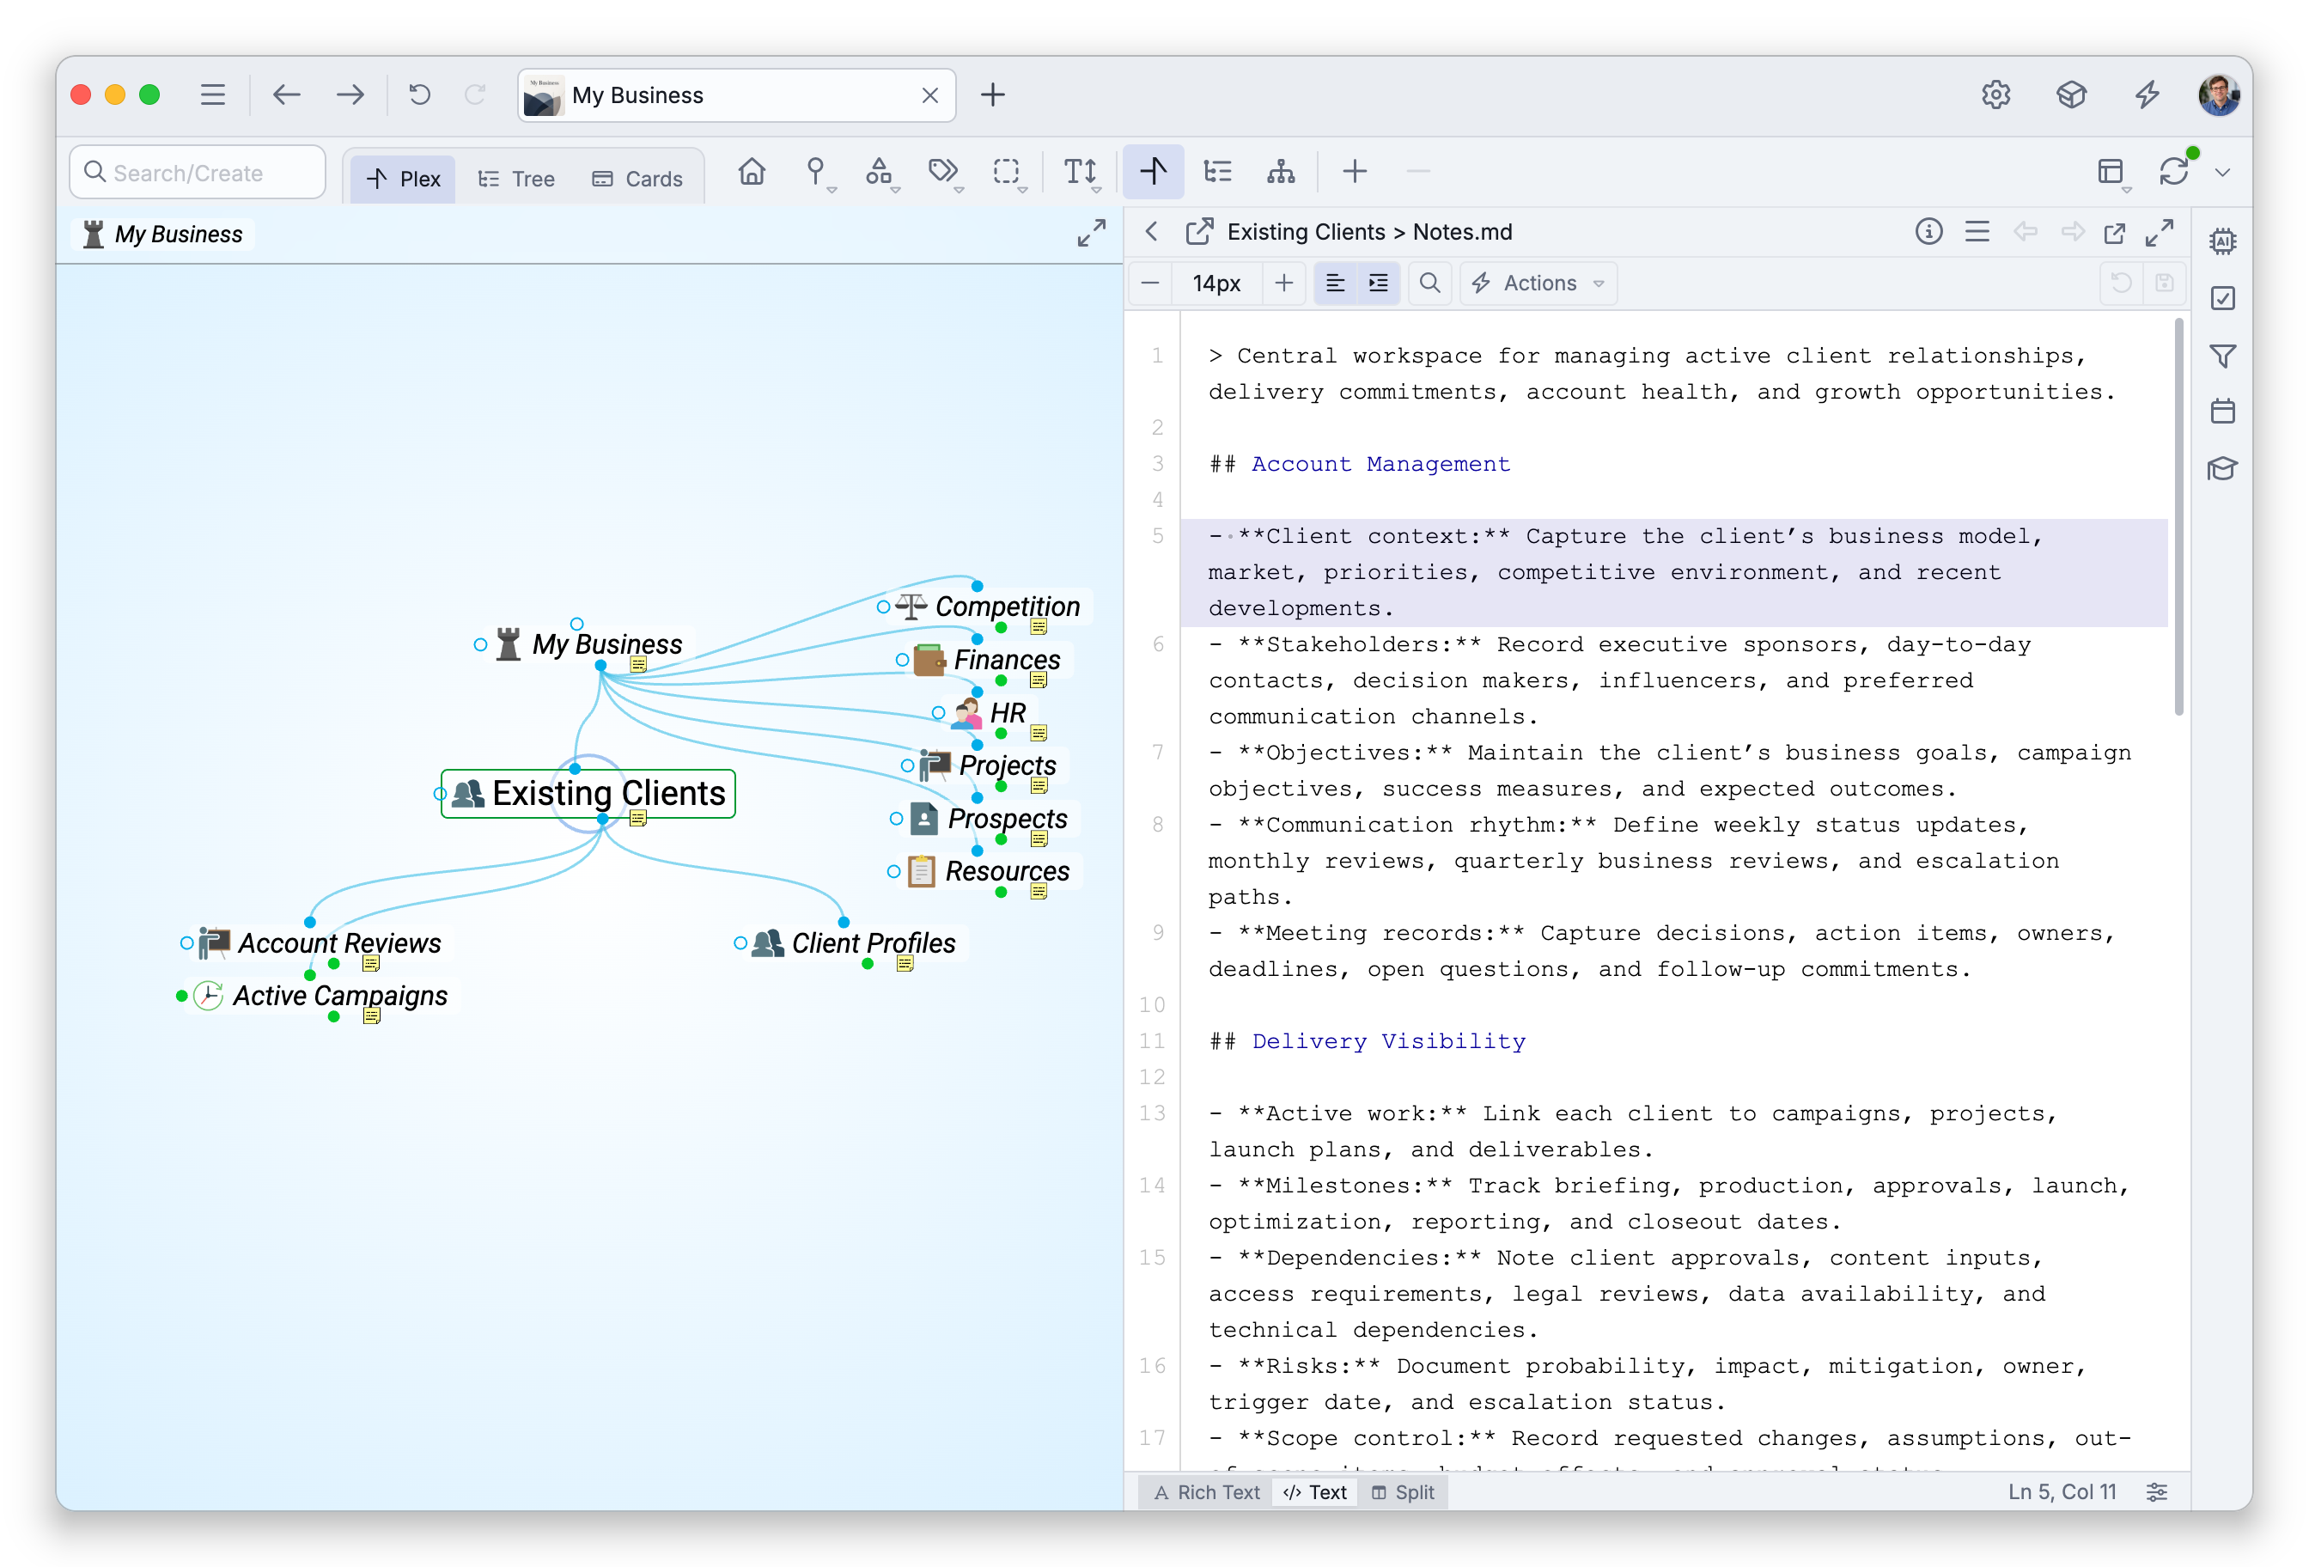Select Split editor mode
This screenshot has width=2309, height=1567.
tap(1403, 1491)
